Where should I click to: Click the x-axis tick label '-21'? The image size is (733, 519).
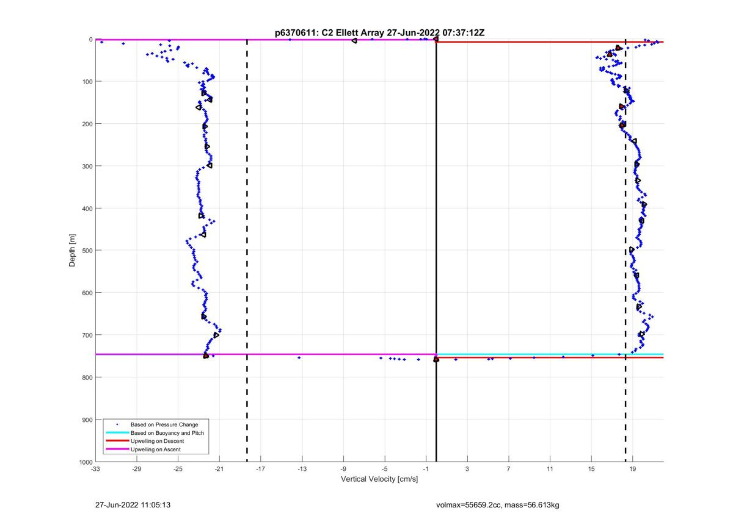tap(219, 469)
